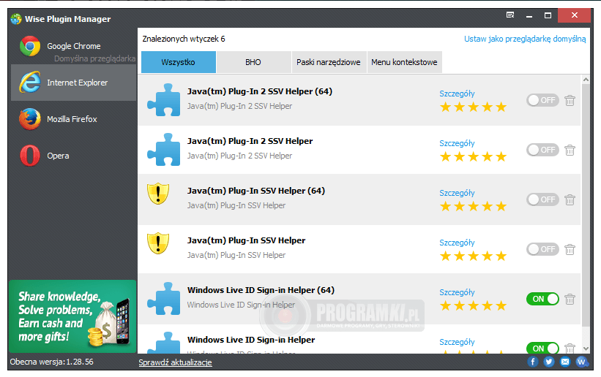Click Ustaw jako przeglądarkę domyślną link

tap(525, 39)
